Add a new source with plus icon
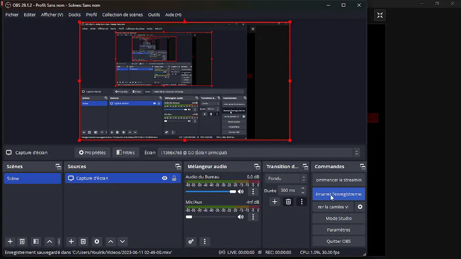 point(71,242)
